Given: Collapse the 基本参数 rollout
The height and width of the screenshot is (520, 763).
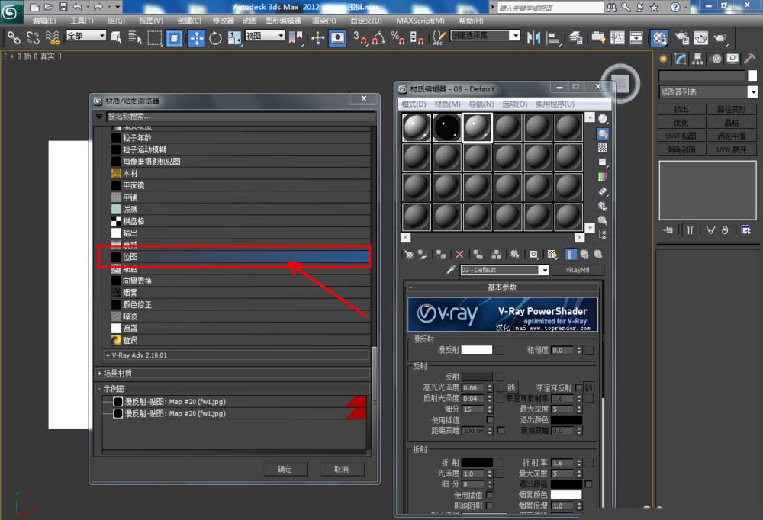Looking at the screenshot, I should coord(502,287).
